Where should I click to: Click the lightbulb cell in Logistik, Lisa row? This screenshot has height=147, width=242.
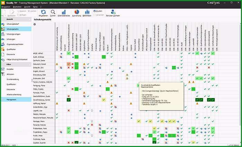(x=92, y=111)
